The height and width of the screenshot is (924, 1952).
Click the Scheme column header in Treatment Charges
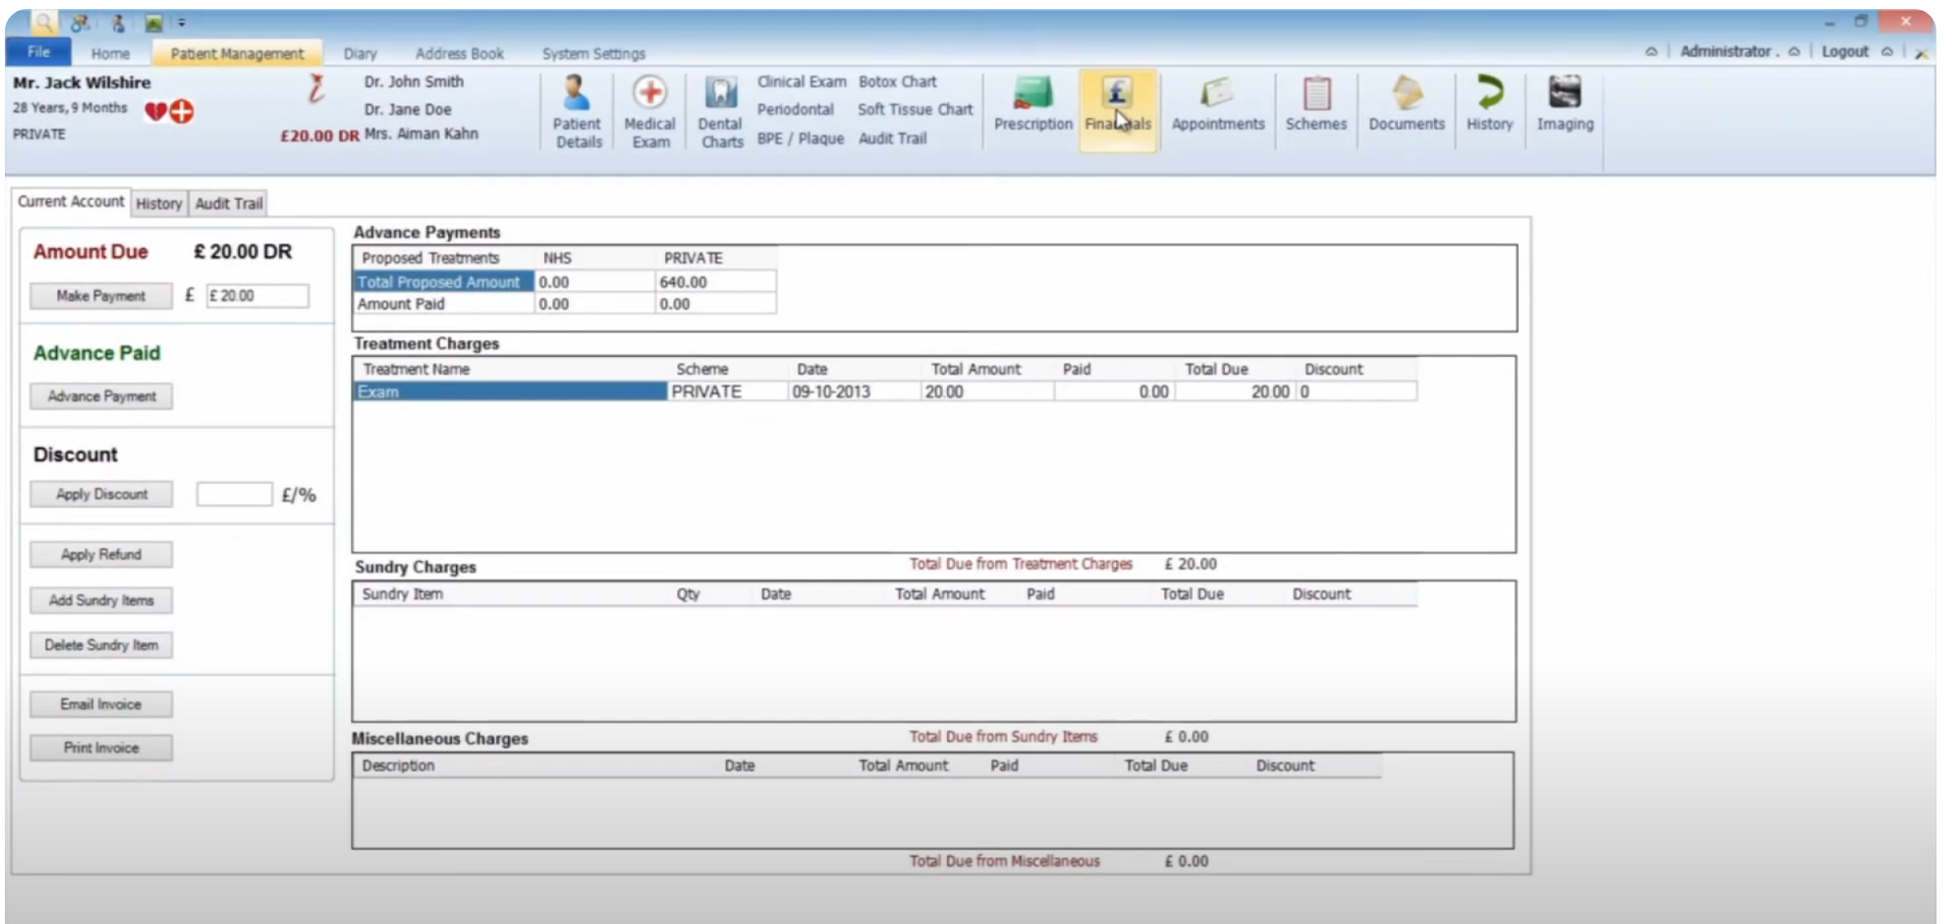(702, 369)
